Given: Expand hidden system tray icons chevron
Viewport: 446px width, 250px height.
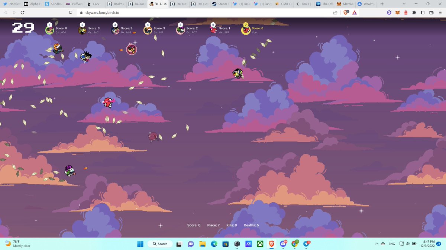Looking at the screenshot, I should point(377,244).
